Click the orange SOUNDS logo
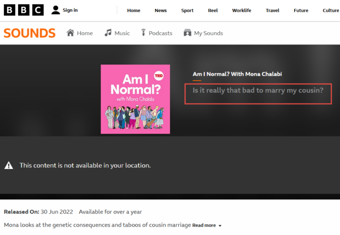The width and height of the screenshot is (340, 235). 29,33
